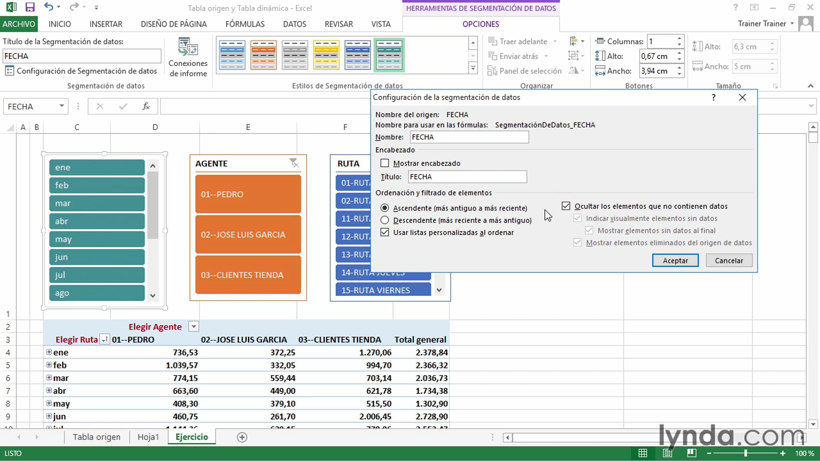Collapse the ribbon with the chevron
Screen dimensions: 820x461
coord(810,86)
